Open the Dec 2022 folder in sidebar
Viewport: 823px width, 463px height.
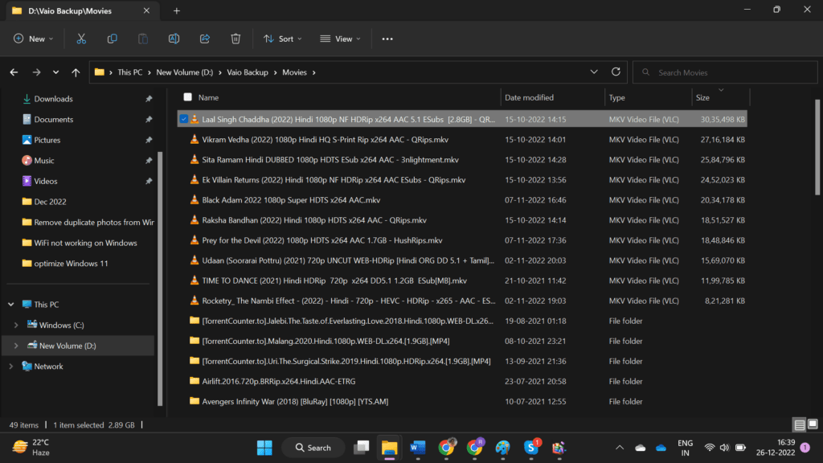50,202
